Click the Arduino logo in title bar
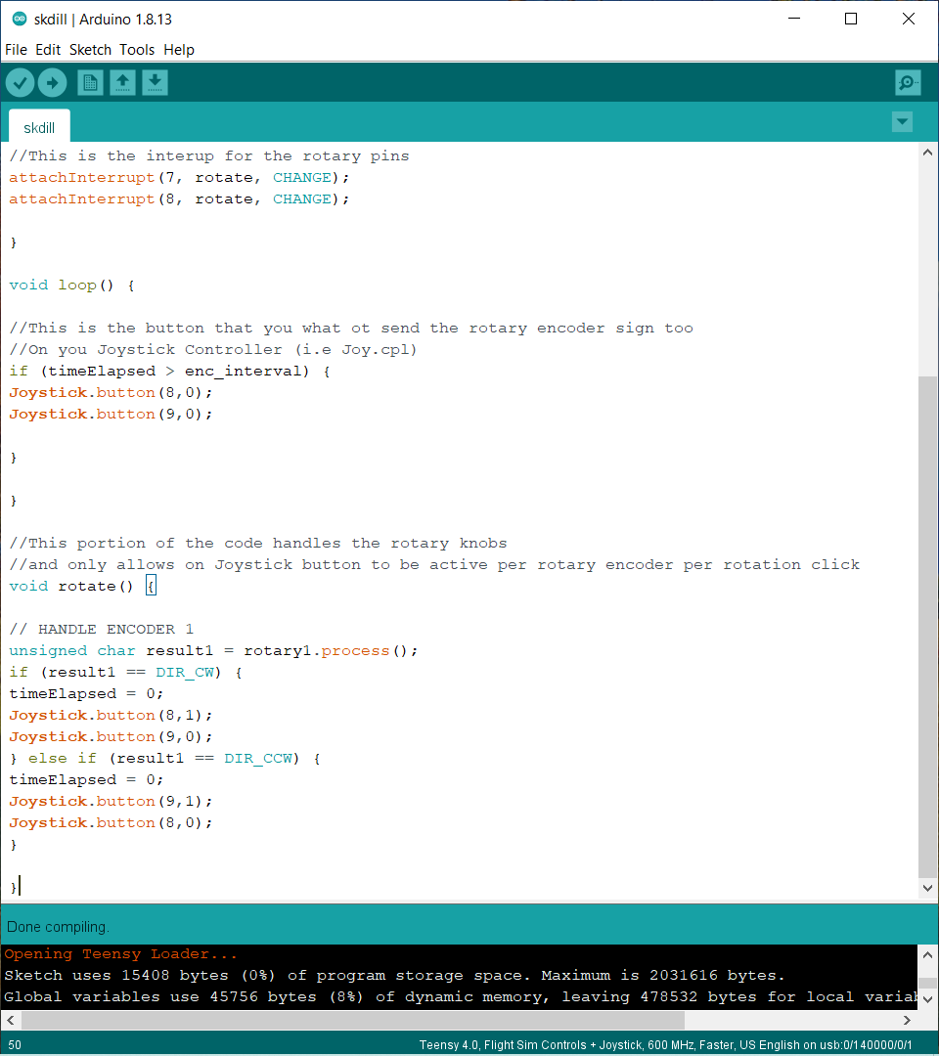This screenshot has width=939, height=1056. pyautogui.click(x=19, y=20)
